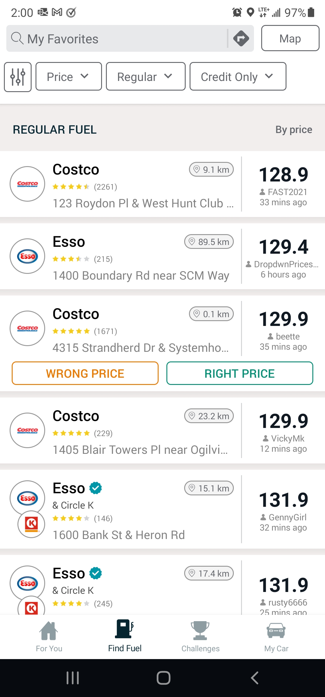Viewport: 325px width, 697px height.
Task: Tap the My Favorites search field
Action: (x=120, y=39)
